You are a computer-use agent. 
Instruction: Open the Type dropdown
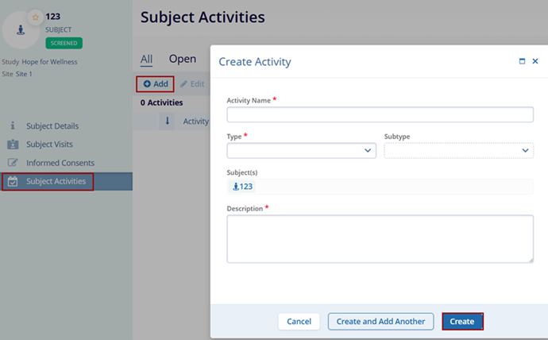(x=301, y=150)
